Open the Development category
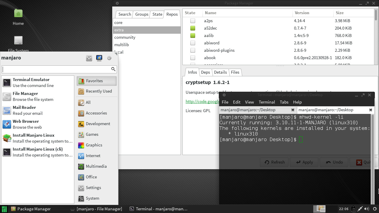This screenshot has height=213, width=379. [97, 124]
